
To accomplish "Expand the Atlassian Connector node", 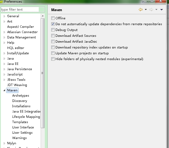I will click(4, 32).
